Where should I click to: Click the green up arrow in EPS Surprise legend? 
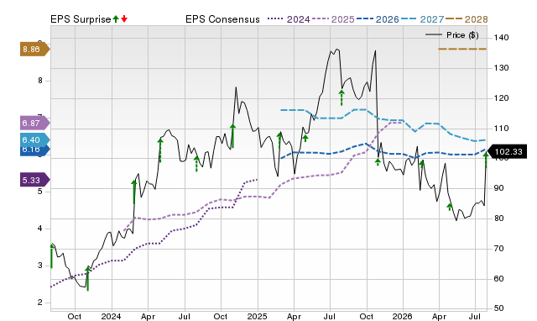tap(116, 18)
